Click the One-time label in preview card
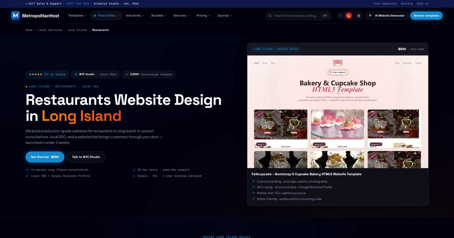This screenshot has width=454, height=238. (x=417, y=49)
